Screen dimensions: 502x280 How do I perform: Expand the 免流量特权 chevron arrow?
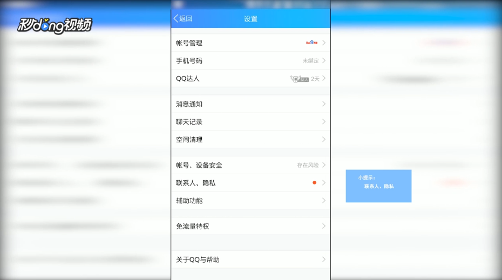(324, 226)
